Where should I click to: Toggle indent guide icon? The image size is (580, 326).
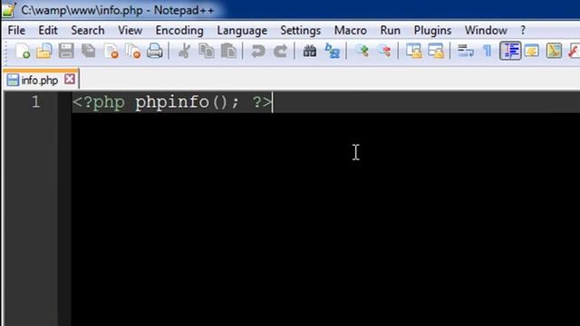[510, 51]
